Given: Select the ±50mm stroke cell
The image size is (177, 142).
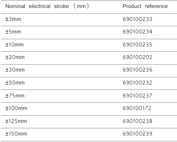Looking at the screenshot, I should 15,83.
